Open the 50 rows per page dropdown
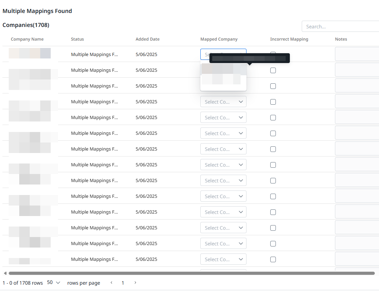The height and width of the screenshot is (292, 379). coord(53,283)
